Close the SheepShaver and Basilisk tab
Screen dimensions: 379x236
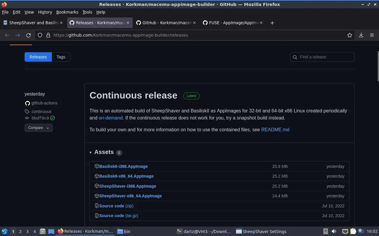click(61, 23)
